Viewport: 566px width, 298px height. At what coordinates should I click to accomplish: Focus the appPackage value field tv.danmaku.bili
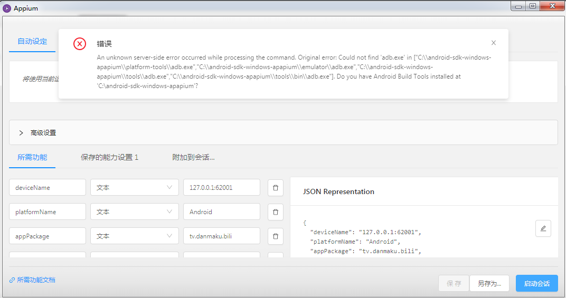(222, 236)
